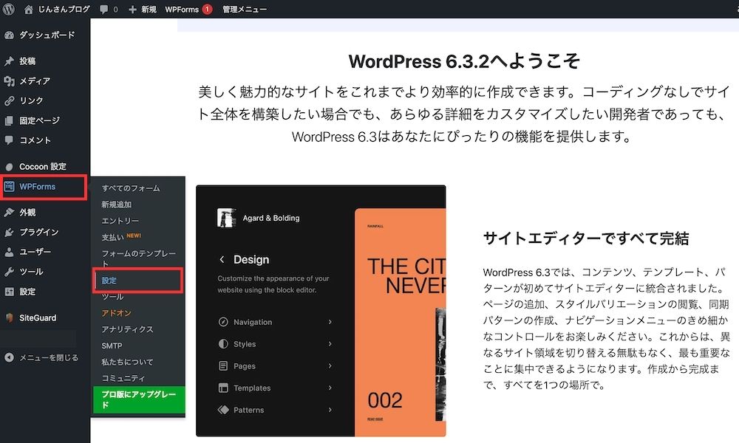This screenshot has height=443, width=739.
Task: Click the ツール wrench icon
Action: click(9, 272)
